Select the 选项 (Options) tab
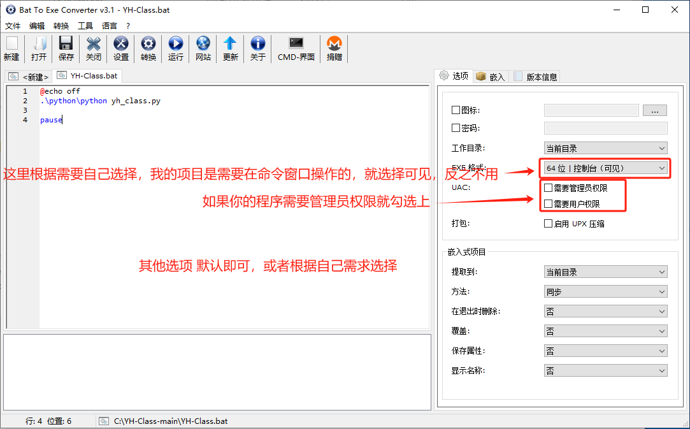The image size is (690, 429). [454, 76]
